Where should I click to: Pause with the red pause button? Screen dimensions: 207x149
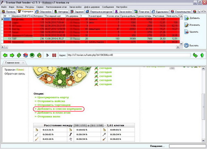coord(54,55)
